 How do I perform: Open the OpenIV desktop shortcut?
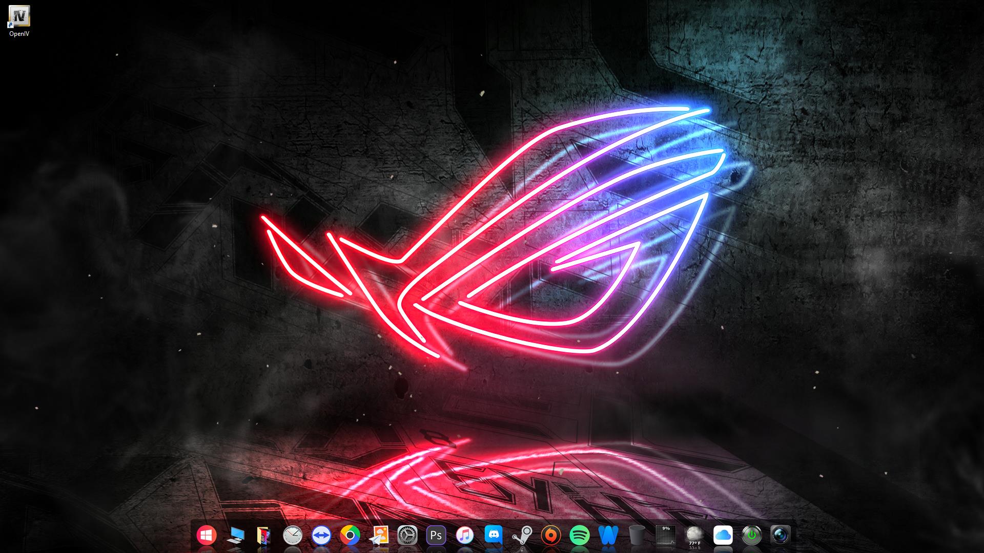[19, 17]
